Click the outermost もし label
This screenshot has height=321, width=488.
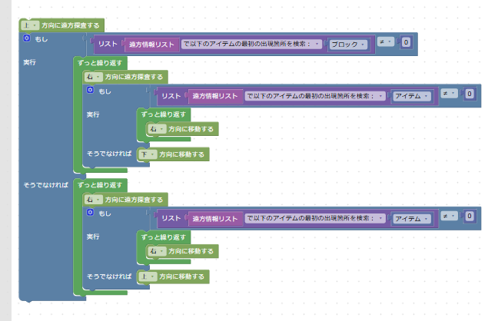(x=41, y=39)
